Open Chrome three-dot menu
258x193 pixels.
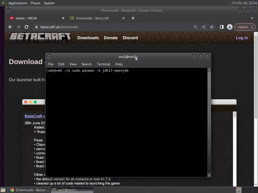(252, 27)
